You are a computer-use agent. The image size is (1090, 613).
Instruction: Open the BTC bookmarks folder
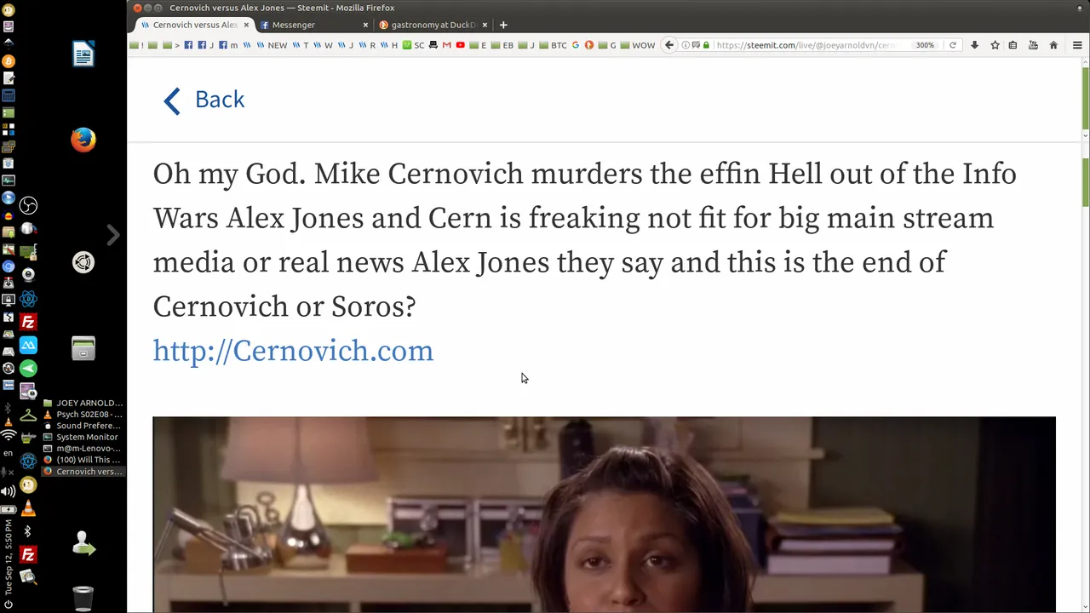click(553, 45)
